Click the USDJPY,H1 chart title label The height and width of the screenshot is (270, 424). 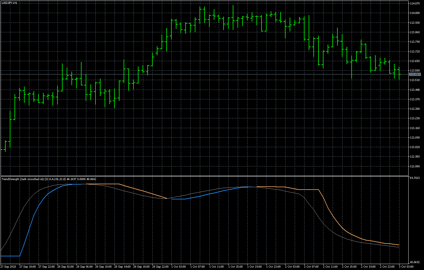[9, 3]
